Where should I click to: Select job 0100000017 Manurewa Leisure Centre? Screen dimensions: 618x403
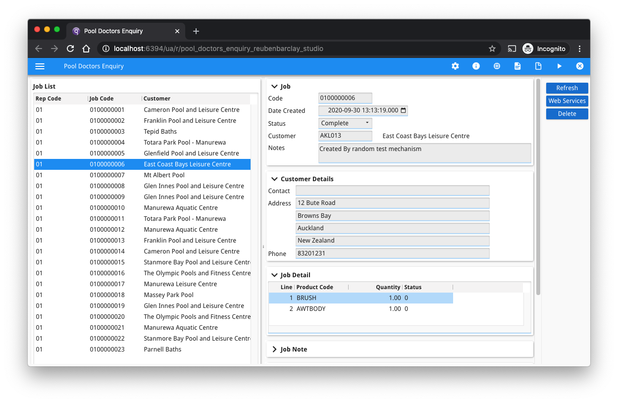142,284
